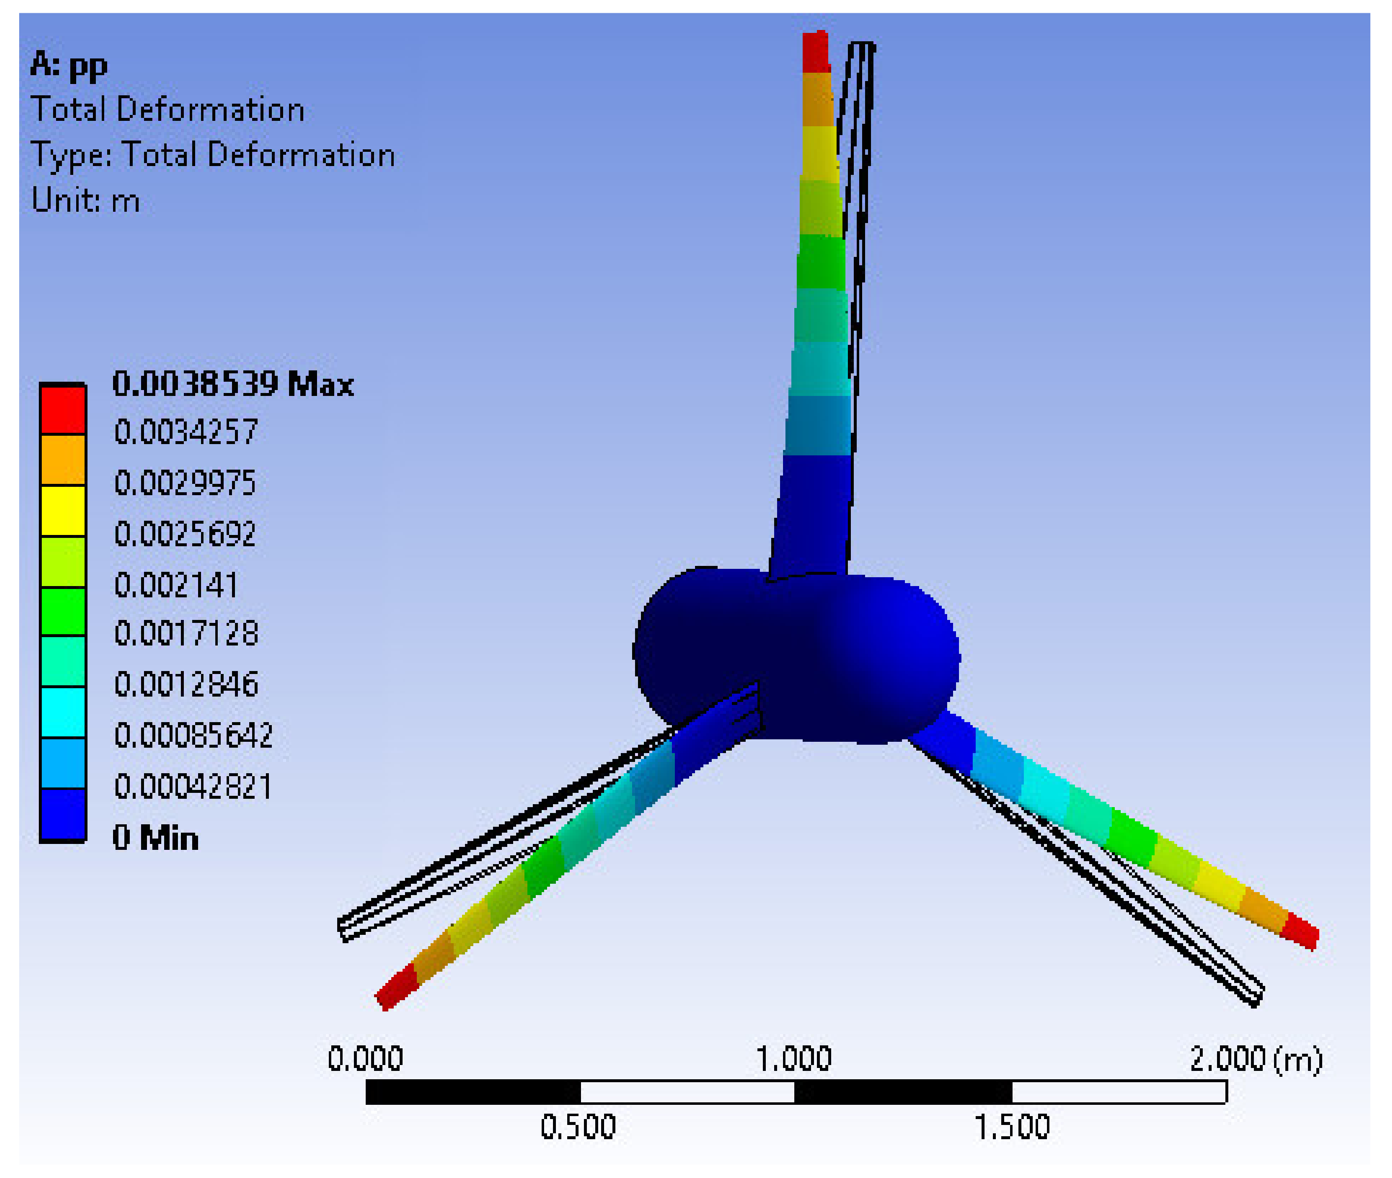This screenshot has width=1392, height=1178.
Task: Click the red Max legend color band
Action: [x=63, y=410]
